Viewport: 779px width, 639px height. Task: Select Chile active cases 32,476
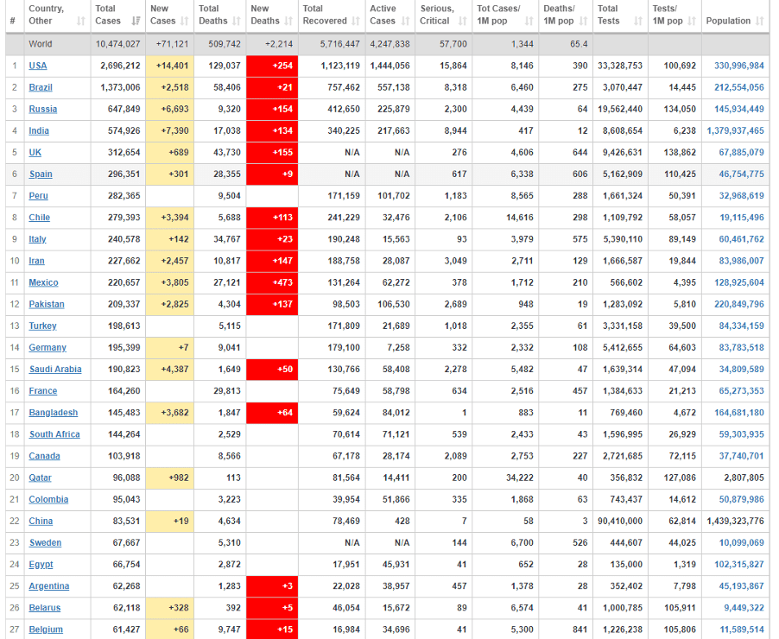tap(396, 218)
